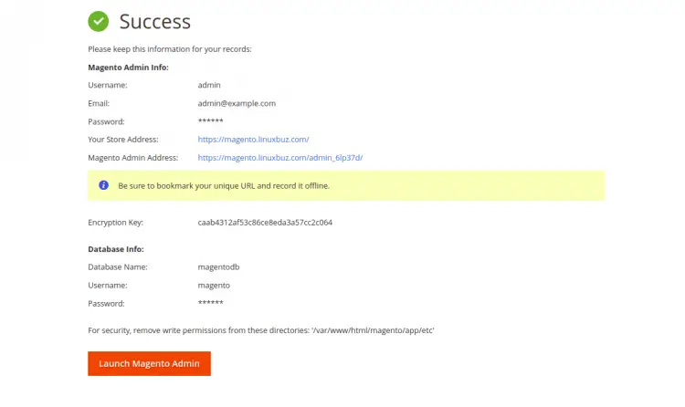685x407 pixels.
Task: Click the green success checkmark icon
Action: pos(98,21)
